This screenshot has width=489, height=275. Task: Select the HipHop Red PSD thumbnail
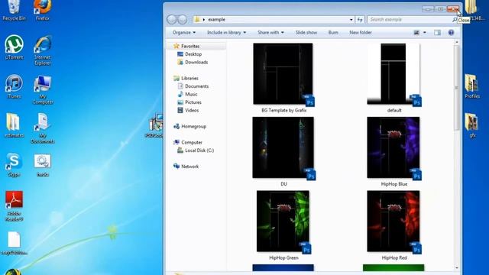[x=393, y=221]
